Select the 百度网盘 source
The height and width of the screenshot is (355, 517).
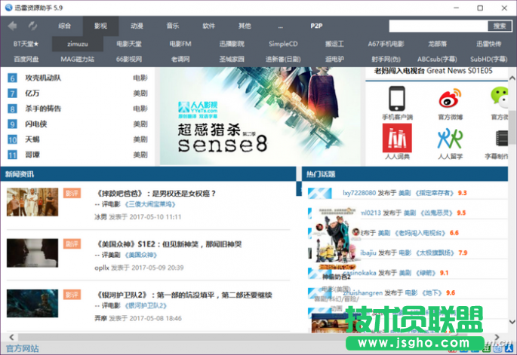[26, 60]
